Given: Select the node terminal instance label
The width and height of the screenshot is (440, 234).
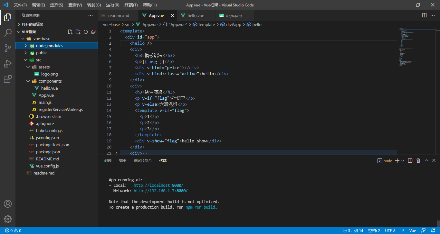Looking at the screenshot, I should point(385,160).
